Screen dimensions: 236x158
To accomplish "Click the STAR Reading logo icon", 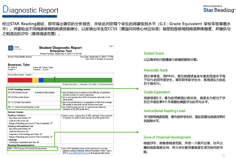I will tap(10, 48).
